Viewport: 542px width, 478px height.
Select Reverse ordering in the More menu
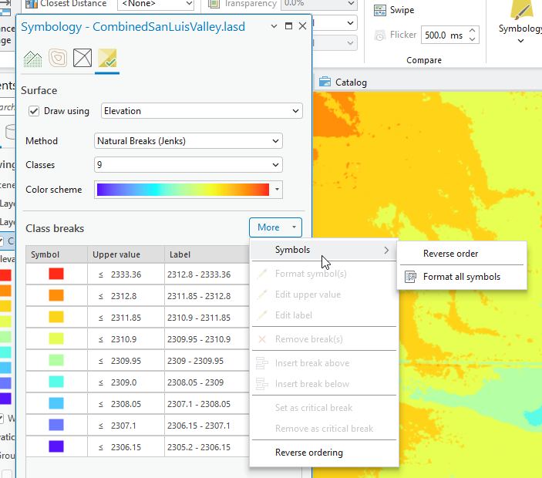click(x=308, y=453)
